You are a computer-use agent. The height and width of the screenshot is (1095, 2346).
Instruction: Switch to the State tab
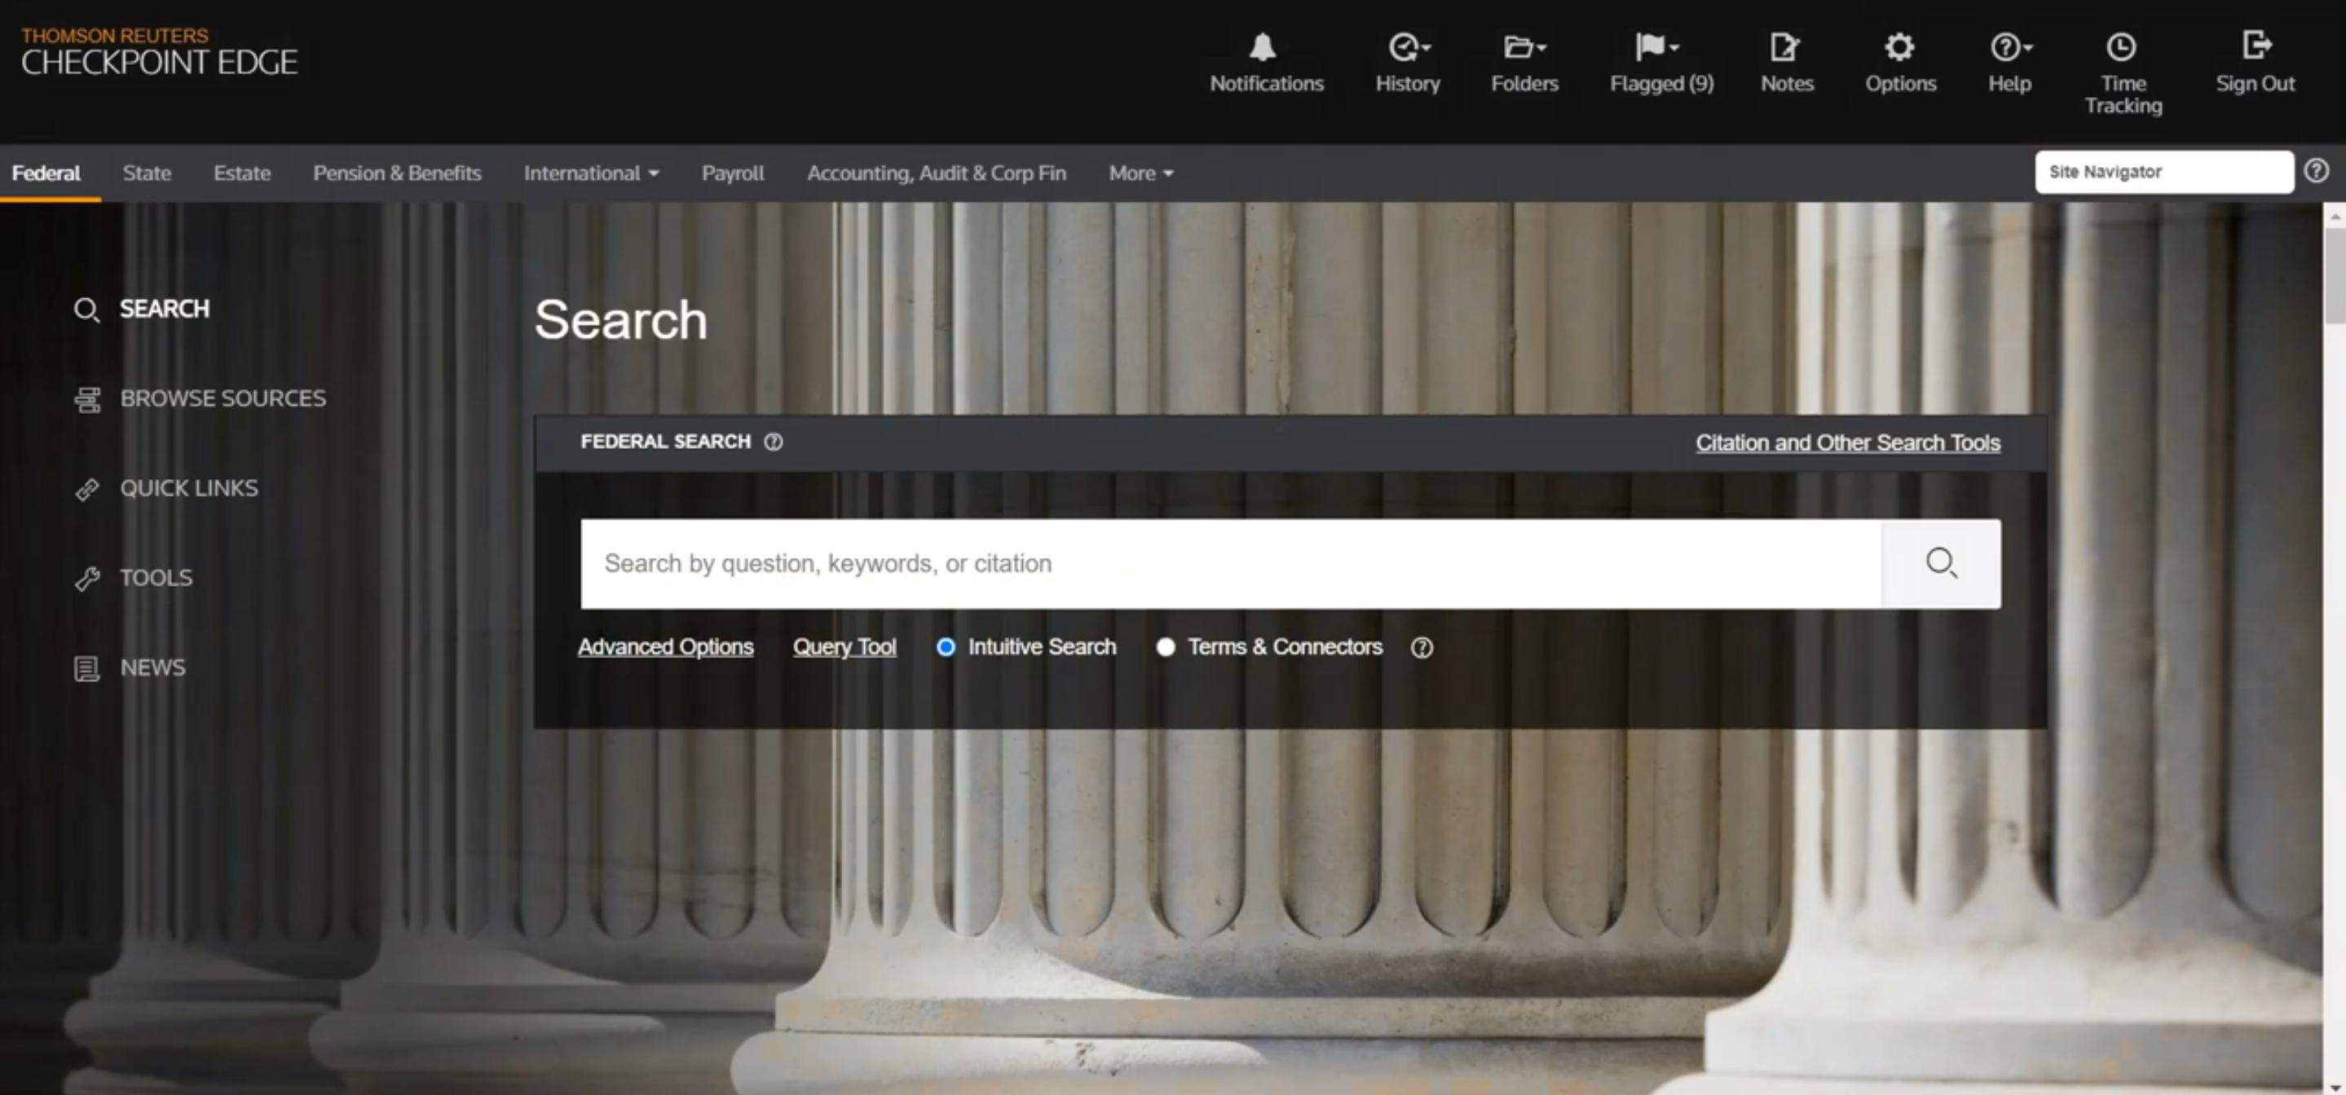(147, 173)
